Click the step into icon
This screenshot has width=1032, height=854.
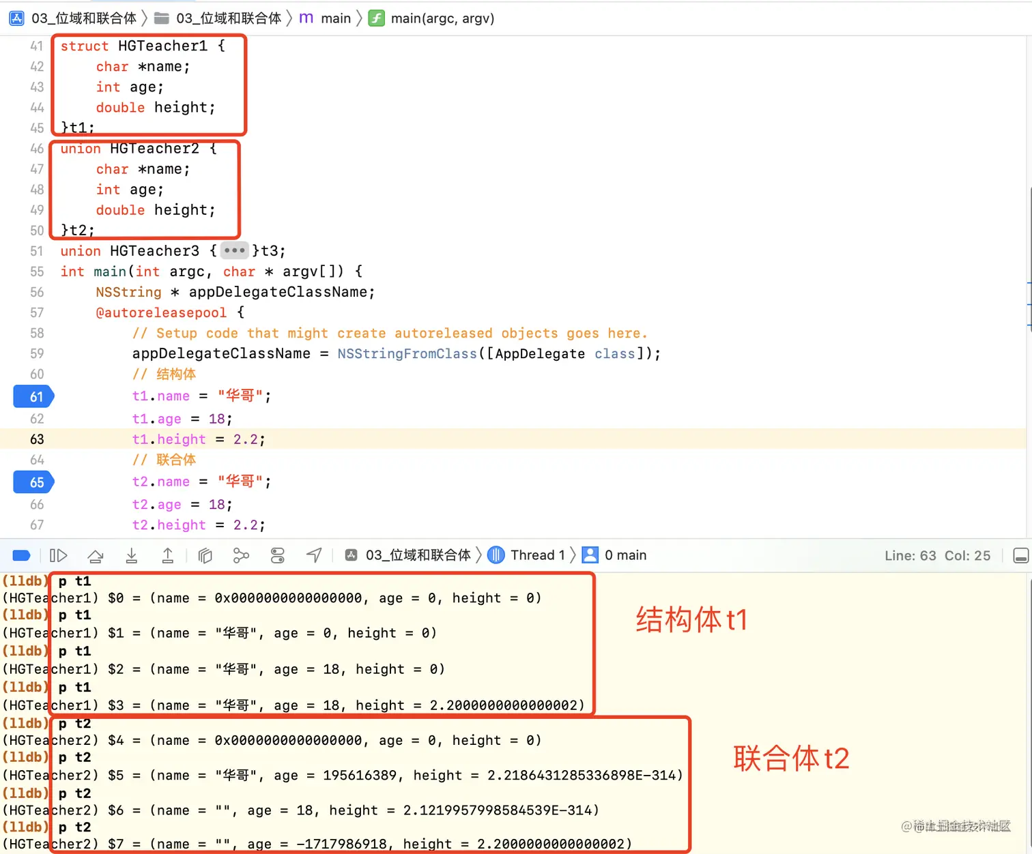coord(132,555)
